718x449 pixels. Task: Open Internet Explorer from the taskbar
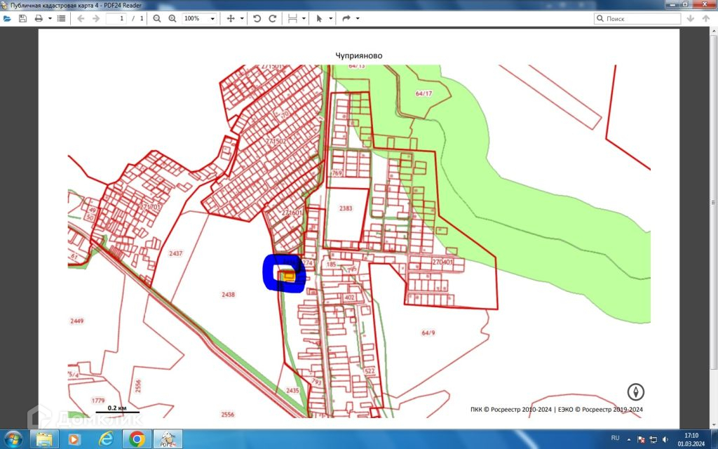pos(106,439)
